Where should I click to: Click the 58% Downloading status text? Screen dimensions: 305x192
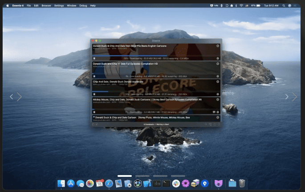(x=156, y=58)
